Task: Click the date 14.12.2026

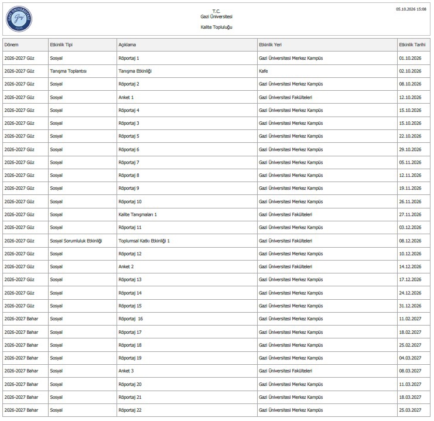Action: point(410,266)
